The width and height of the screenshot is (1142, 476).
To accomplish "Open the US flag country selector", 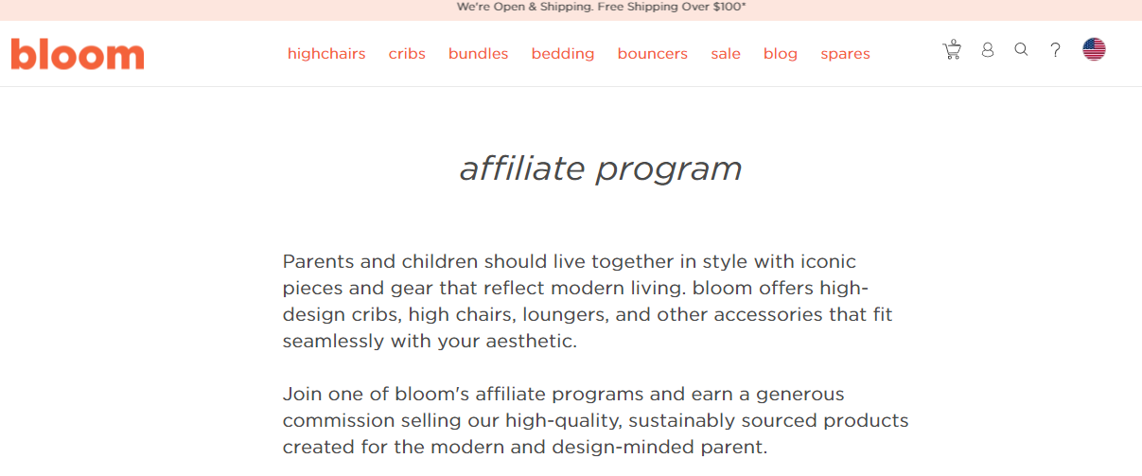I will click(x=1094, y=50).
